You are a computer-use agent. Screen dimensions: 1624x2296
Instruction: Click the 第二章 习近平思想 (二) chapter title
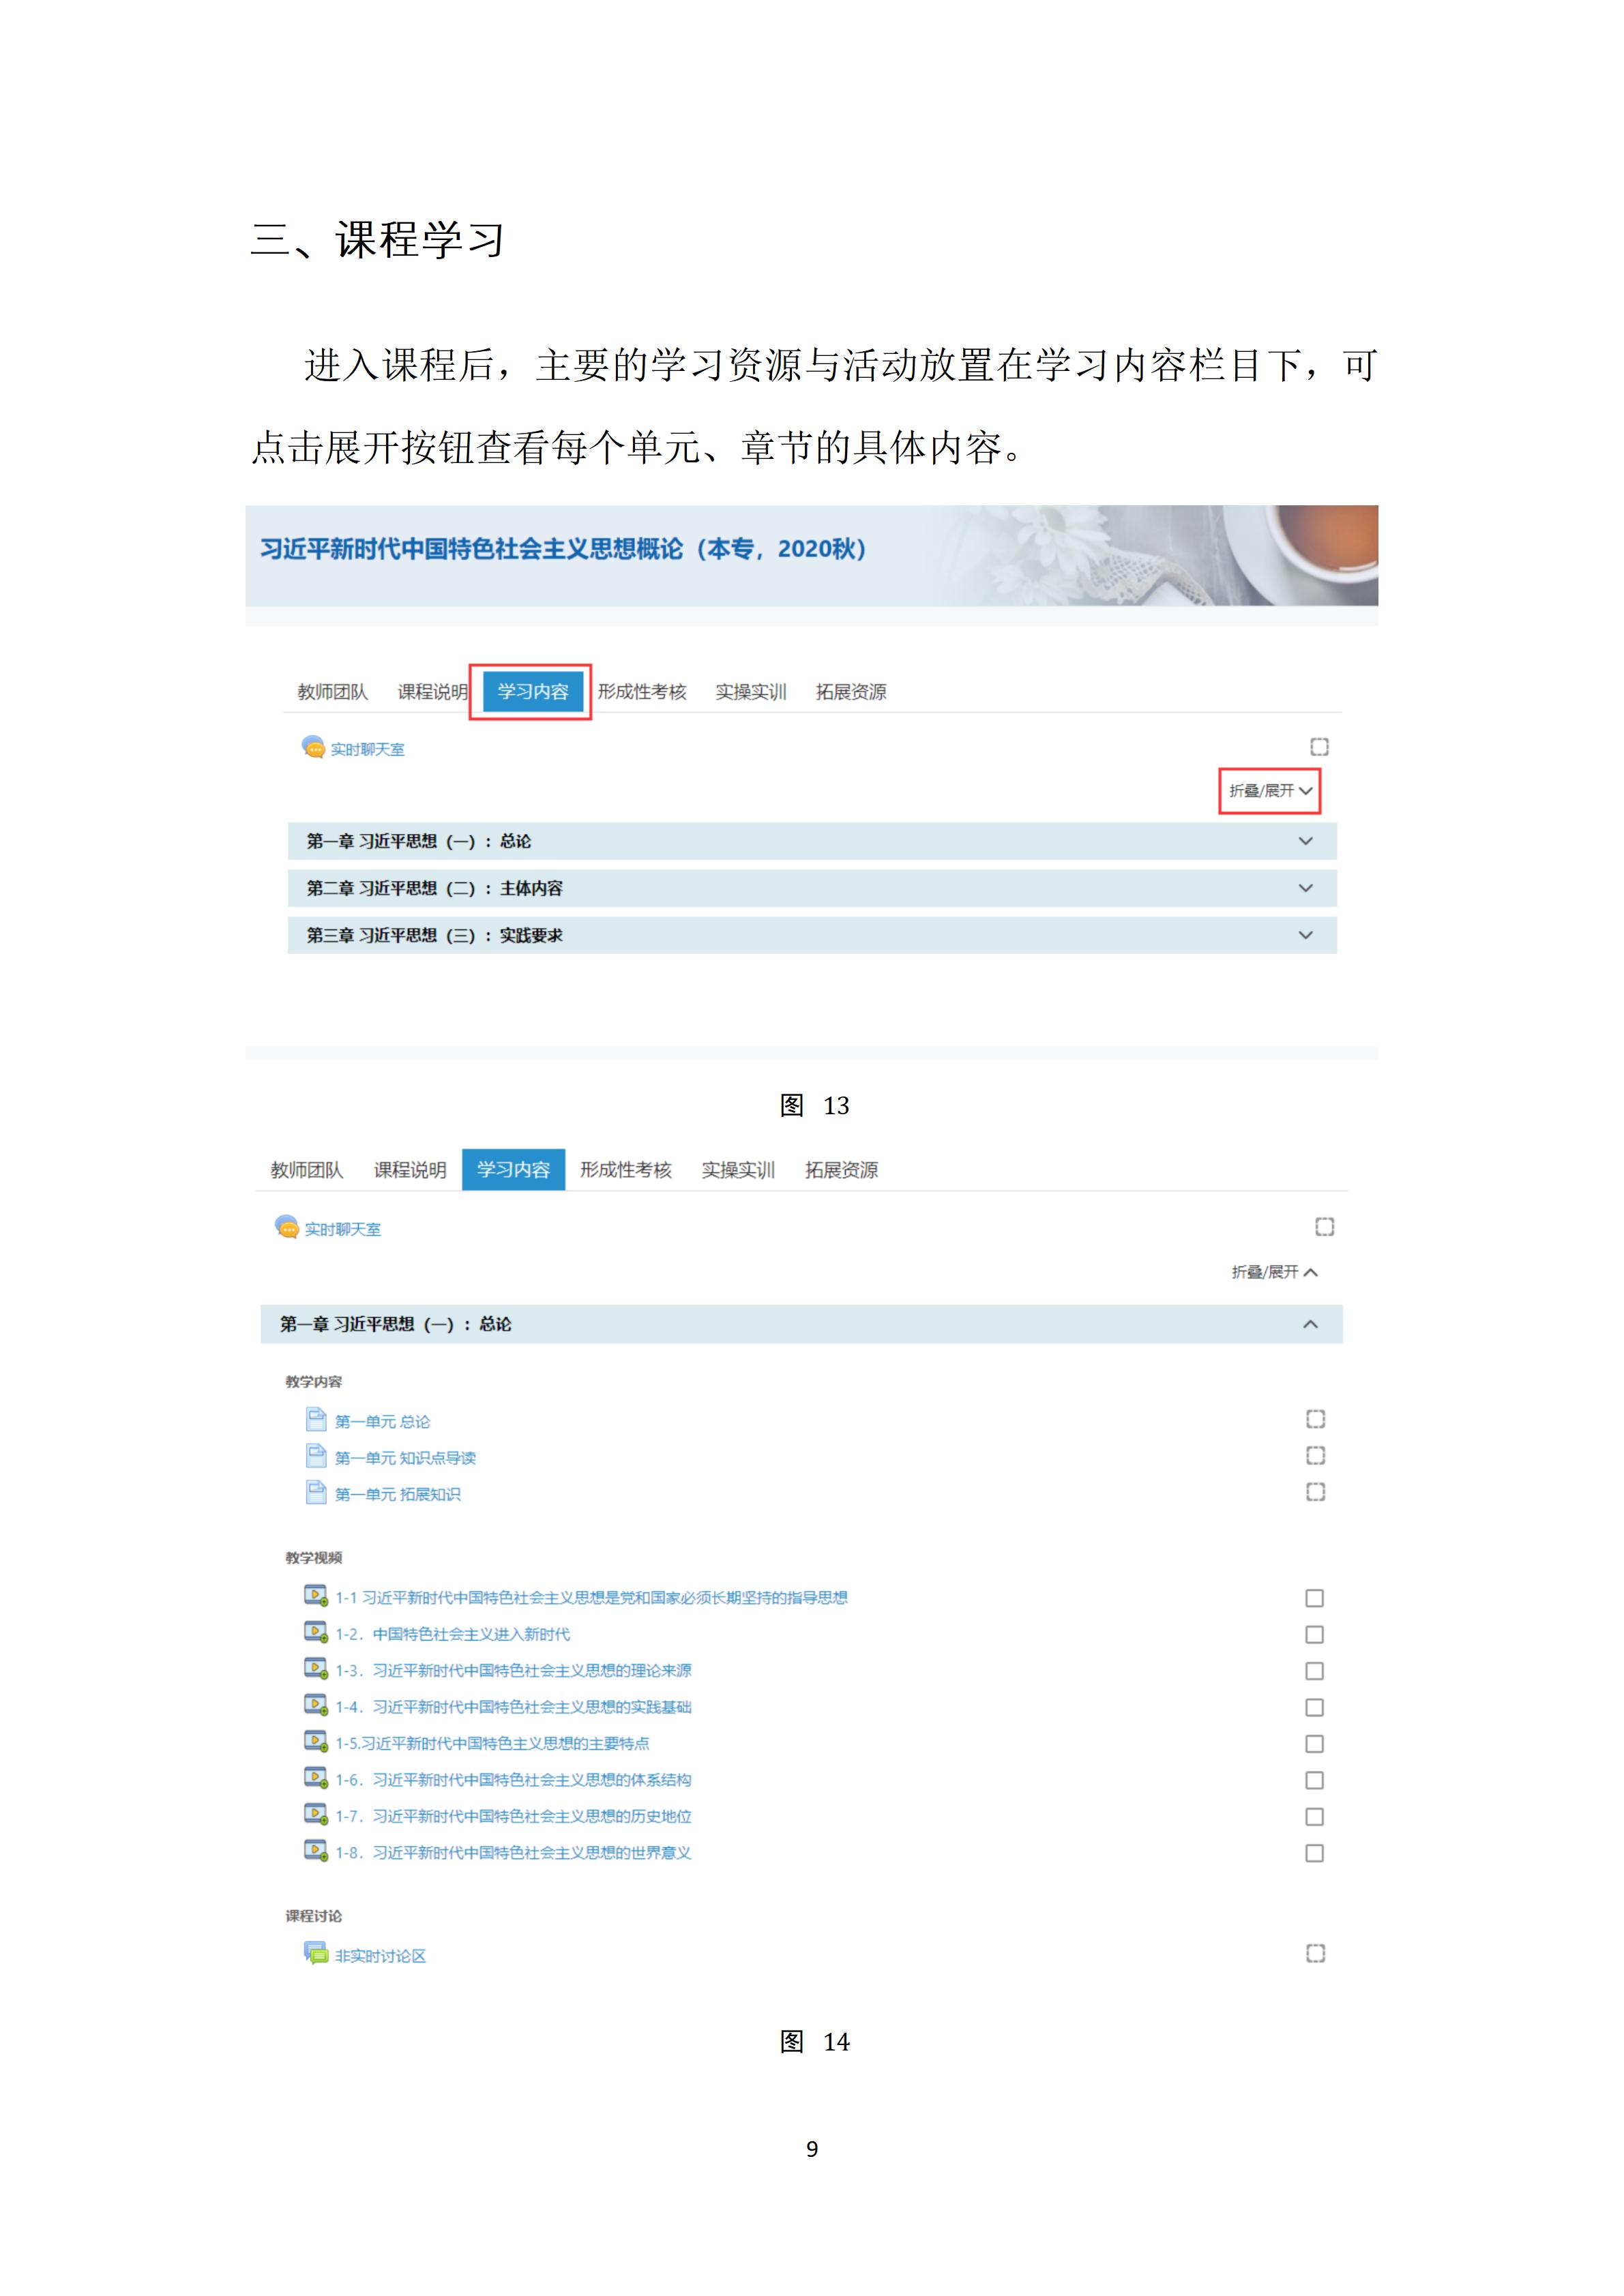pos(434,888)
